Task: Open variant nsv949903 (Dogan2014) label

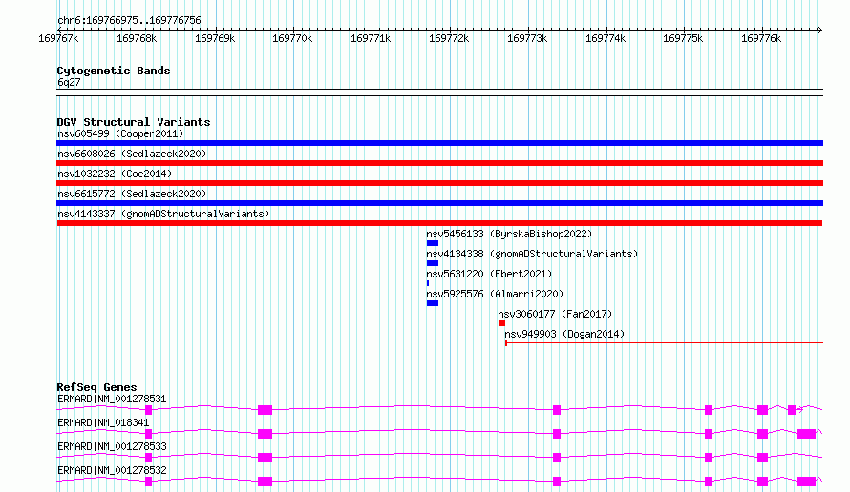Action: click(x=564, y=334)
